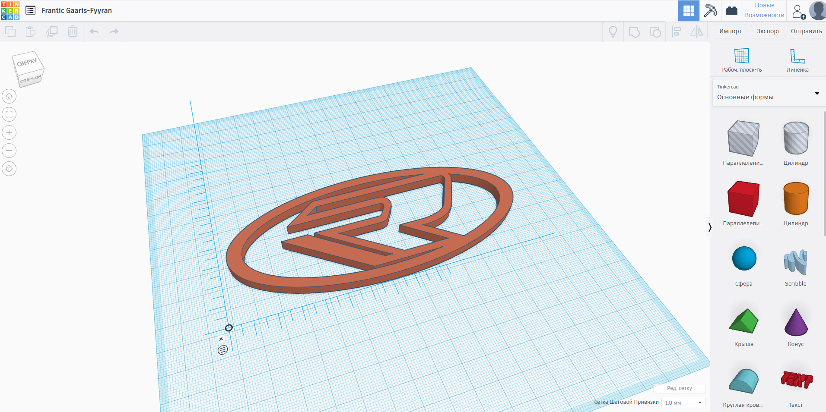Click the Экспорт button
Viewport: 826px width, 412px height.
(768, 31)
